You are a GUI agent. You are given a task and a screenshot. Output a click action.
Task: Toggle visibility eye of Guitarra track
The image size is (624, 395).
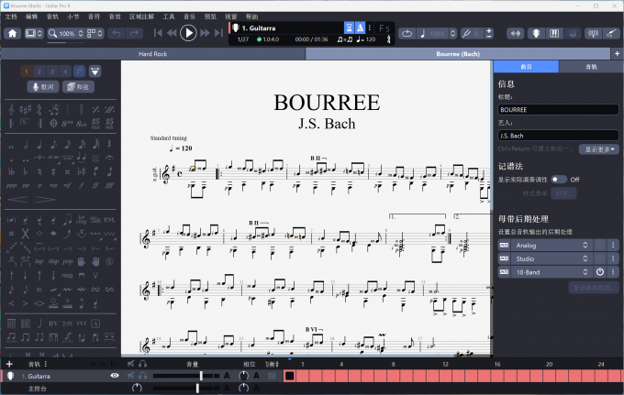pos(115,376)
